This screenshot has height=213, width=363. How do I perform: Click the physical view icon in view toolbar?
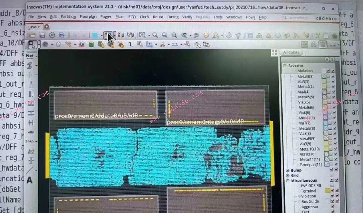pyautogui.click(x=323, y=45)
